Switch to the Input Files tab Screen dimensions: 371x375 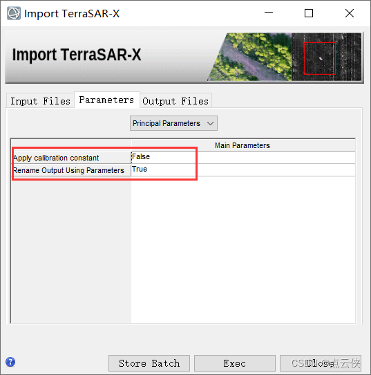[x=40, y=101]
